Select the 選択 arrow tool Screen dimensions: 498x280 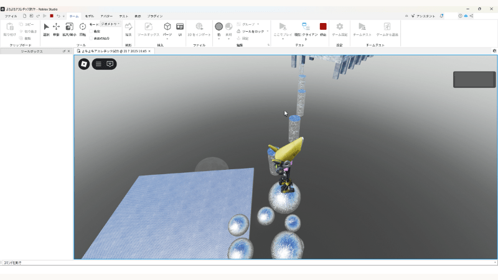(x=46, y=29)
